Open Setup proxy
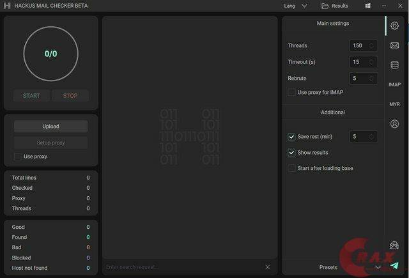This screenshot has height=278, width=409. coord(51,143)
